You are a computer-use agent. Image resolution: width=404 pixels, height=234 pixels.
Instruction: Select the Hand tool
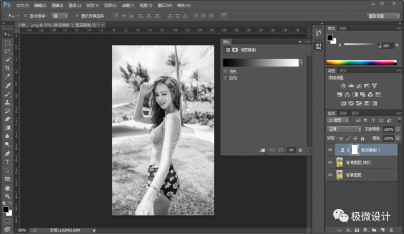coord(7,188)
